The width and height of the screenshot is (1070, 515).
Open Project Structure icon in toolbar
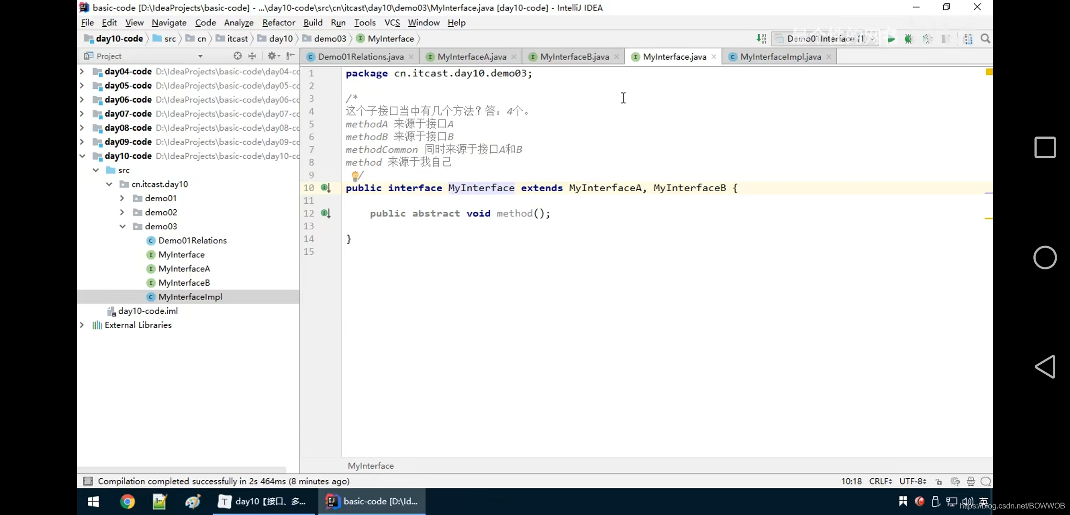click(x=968, y=39)
